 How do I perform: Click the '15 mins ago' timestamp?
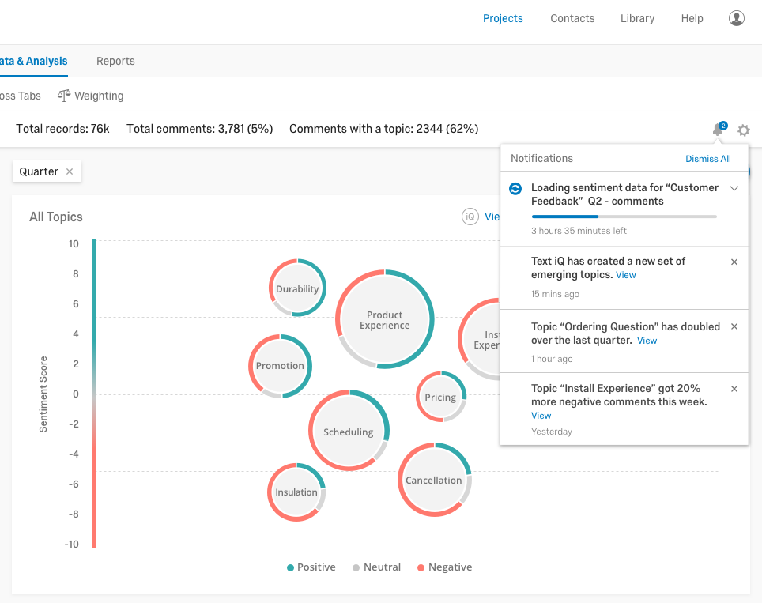pyautogui.click(x=555, y=294)
